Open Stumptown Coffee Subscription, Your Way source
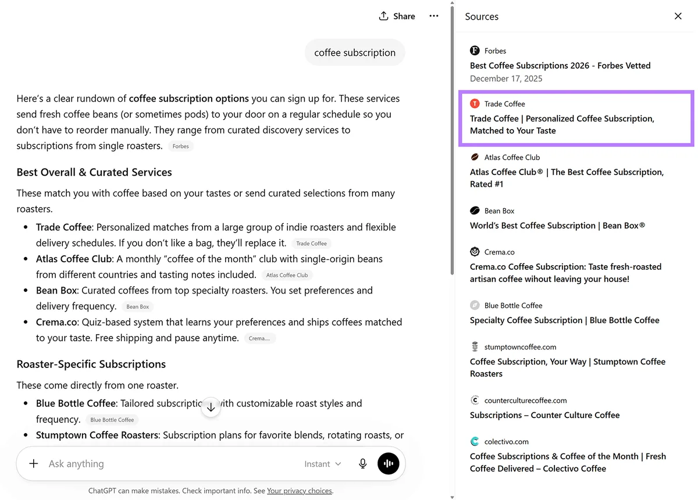The width and height of the screenshot is (698, 500). click(x=568, y=367)
